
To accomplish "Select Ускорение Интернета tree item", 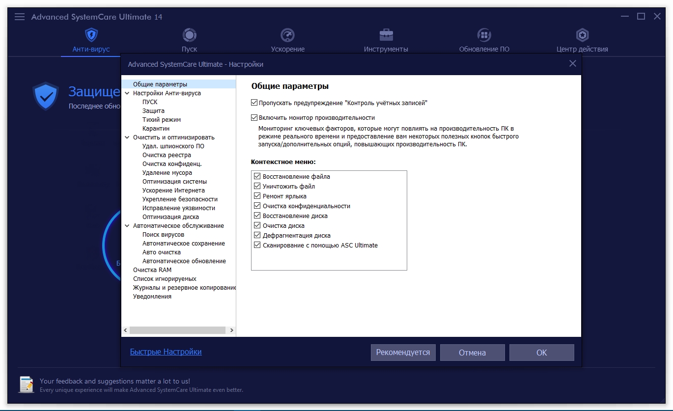I will point(173,190).
